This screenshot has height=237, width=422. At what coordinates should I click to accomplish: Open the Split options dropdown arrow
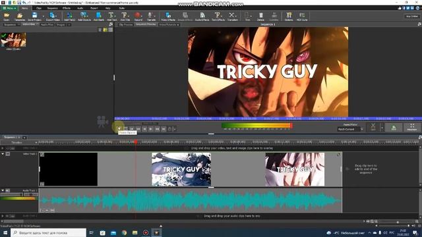click(382, 127)
